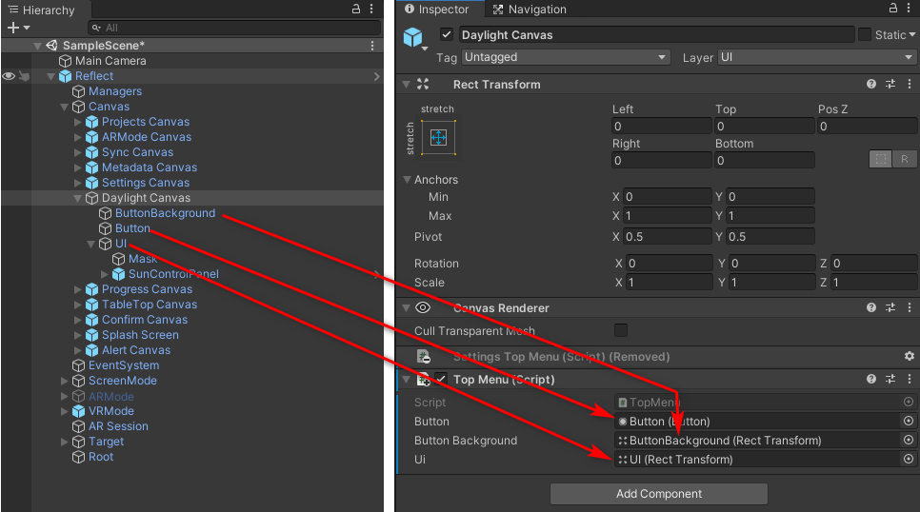Open the Tag dropdown showing Untagged
Image resolution: width=920 pixels, height=512 pixels.
(567, 58)
